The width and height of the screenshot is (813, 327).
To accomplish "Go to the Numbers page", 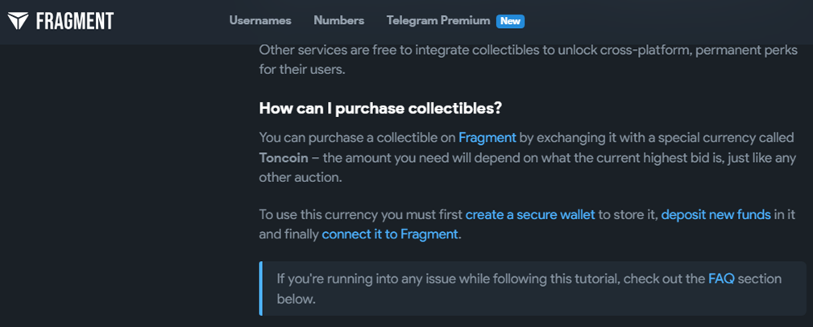I will [339, 21].
